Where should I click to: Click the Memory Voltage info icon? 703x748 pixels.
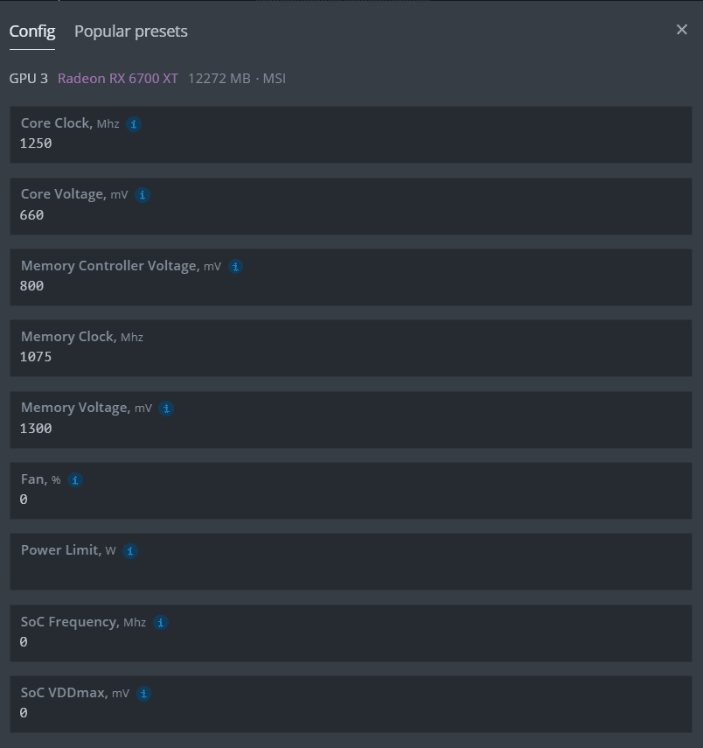166,409
